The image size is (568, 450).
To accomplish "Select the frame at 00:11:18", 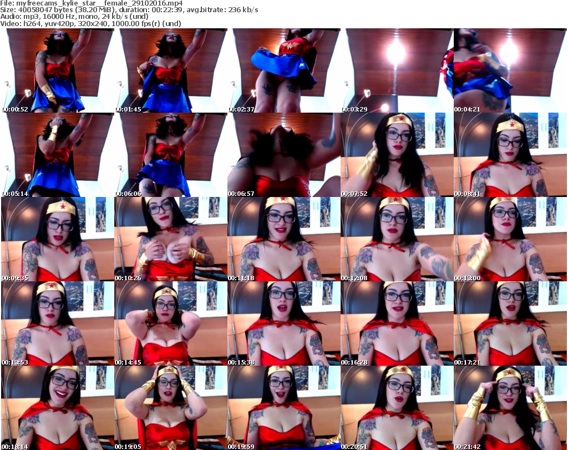I will [284, 239].
